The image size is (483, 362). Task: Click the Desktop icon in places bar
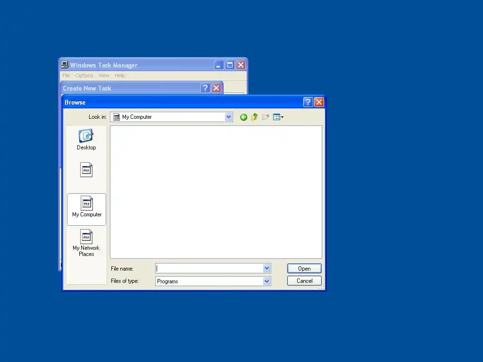tap(86, 140)
